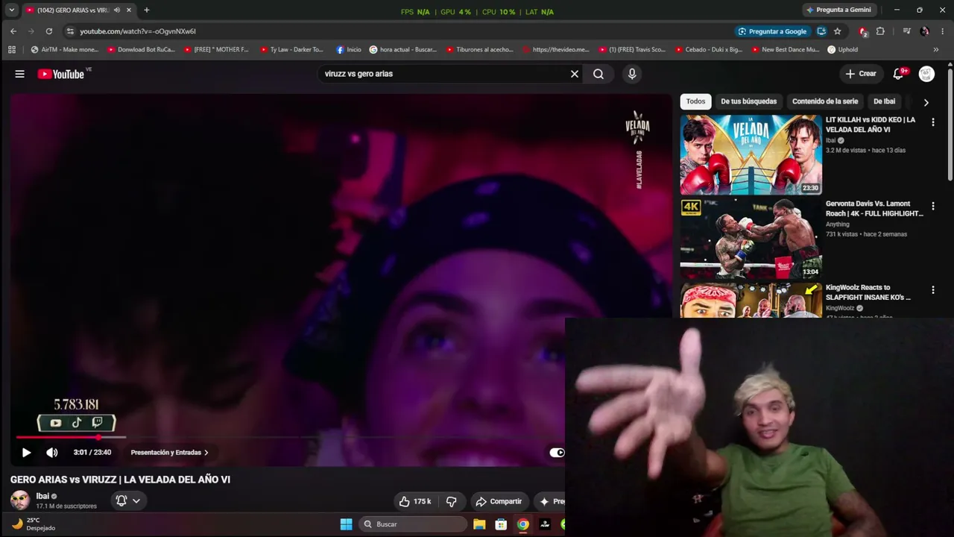The width and height of the screenshot is (954, 537).
Task: Share the video with Compartir
Action: coord(499,501)
